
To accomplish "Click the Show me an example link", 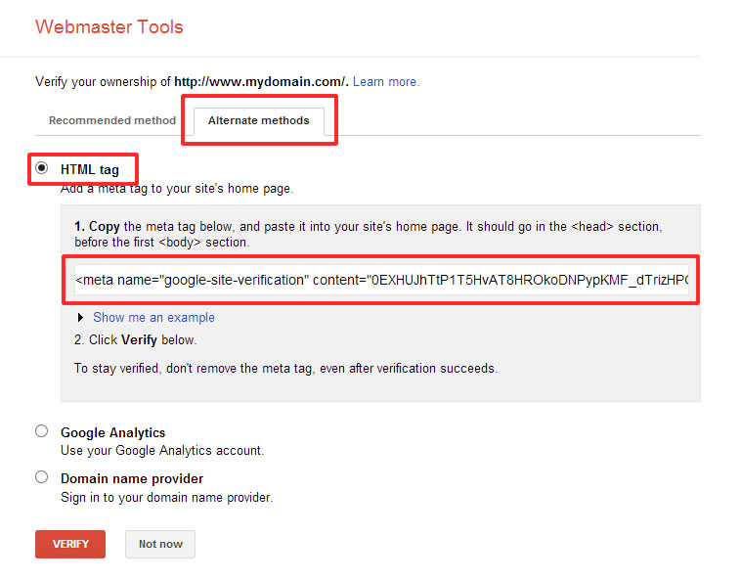I will coord(153,317).
